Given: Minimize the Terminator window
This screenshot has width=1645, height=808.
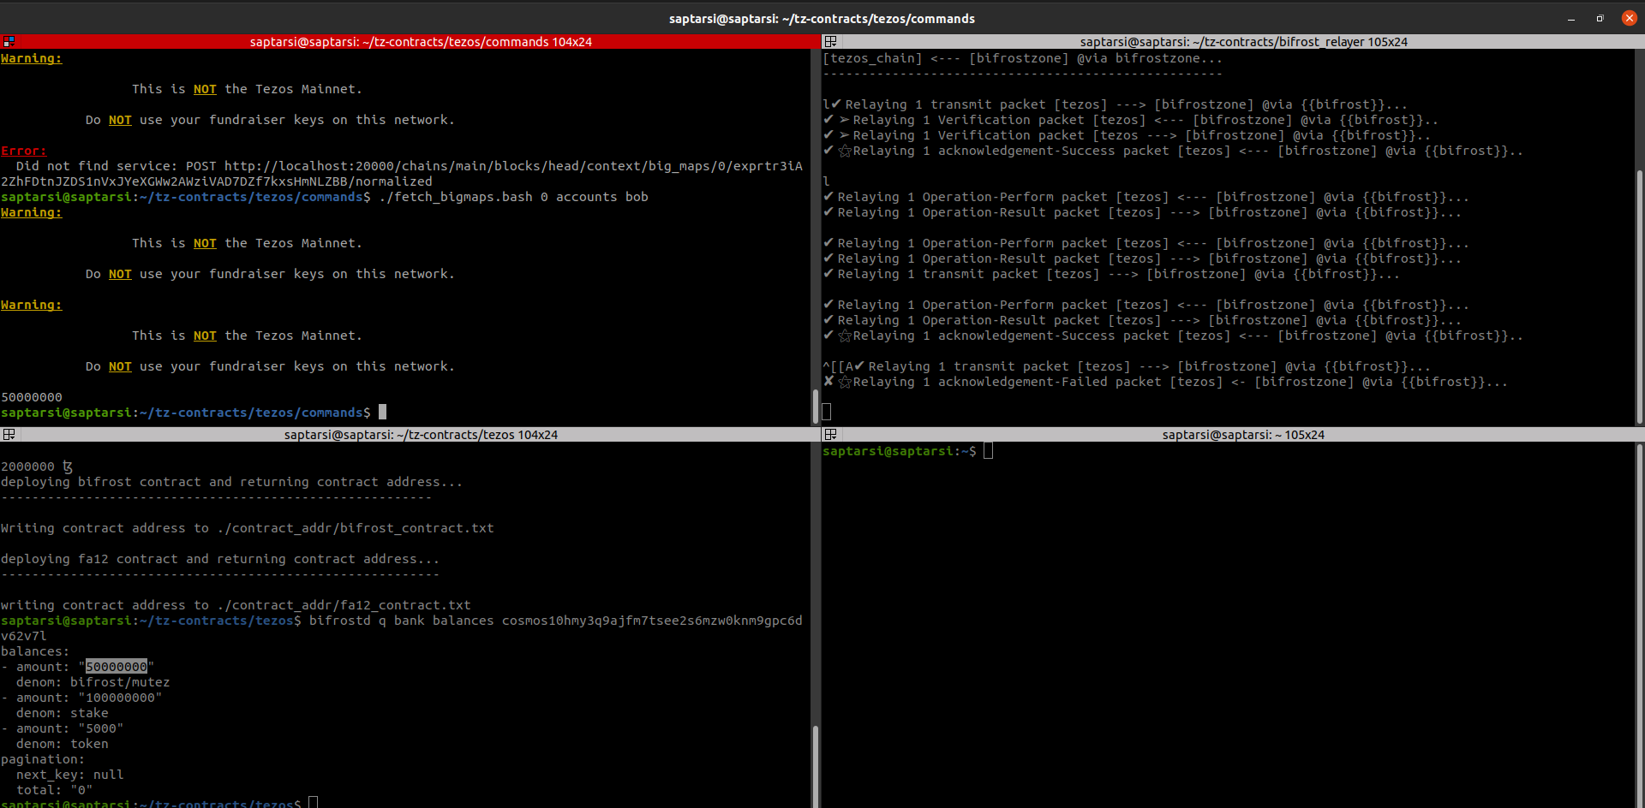Looking at the screenshot, I should coord(1571,18).
